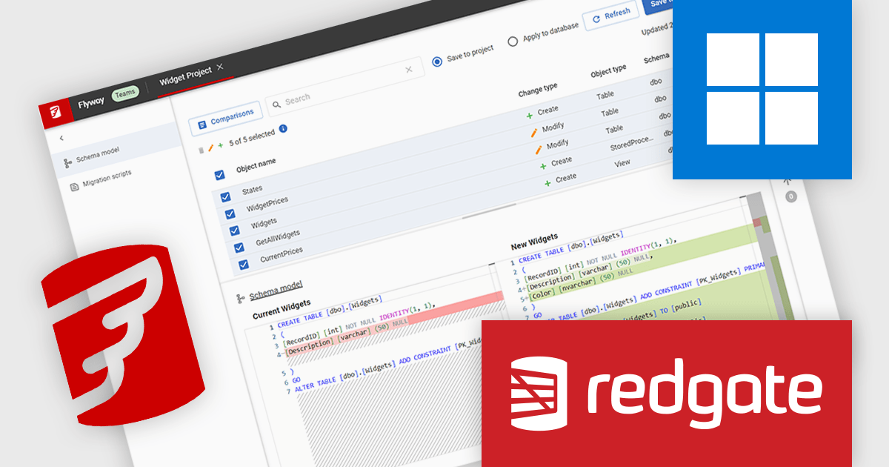Uncheck the States checkbox
This screenshot has width=889, height=467.
click(x=224, y=196)
